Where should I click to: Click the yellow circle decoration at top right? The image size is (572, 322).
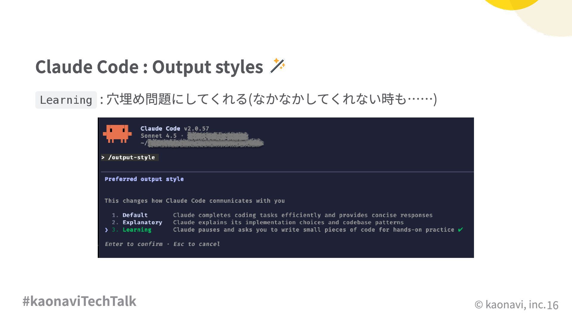[512, 4]
